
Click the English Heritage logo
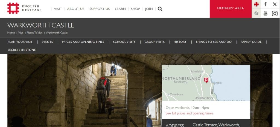(x=24, y=8)
